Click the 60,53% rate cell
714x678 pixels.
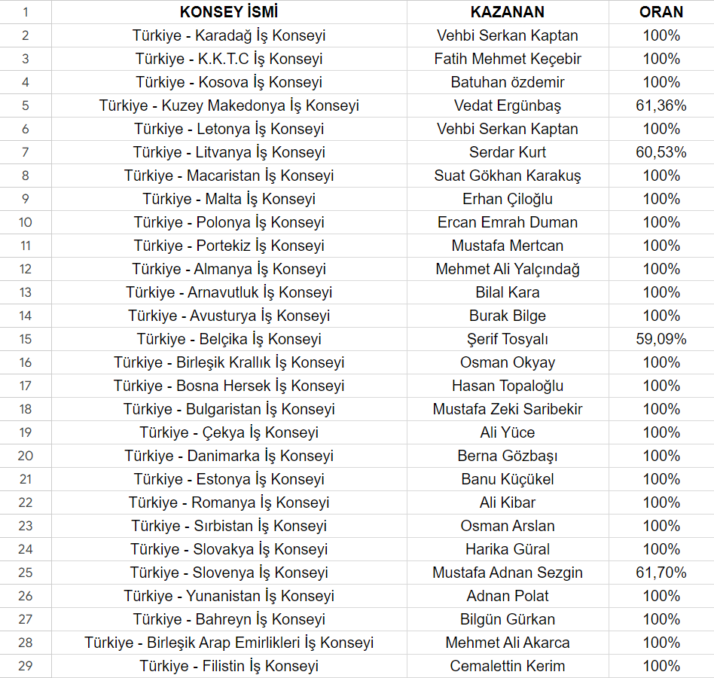(661, 152)
